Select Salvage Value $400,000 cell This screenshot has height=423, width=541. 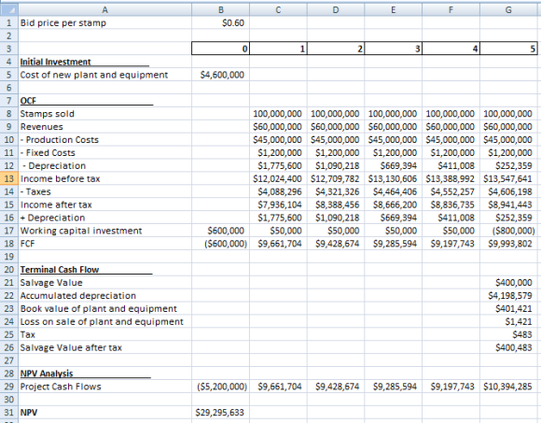508,283
